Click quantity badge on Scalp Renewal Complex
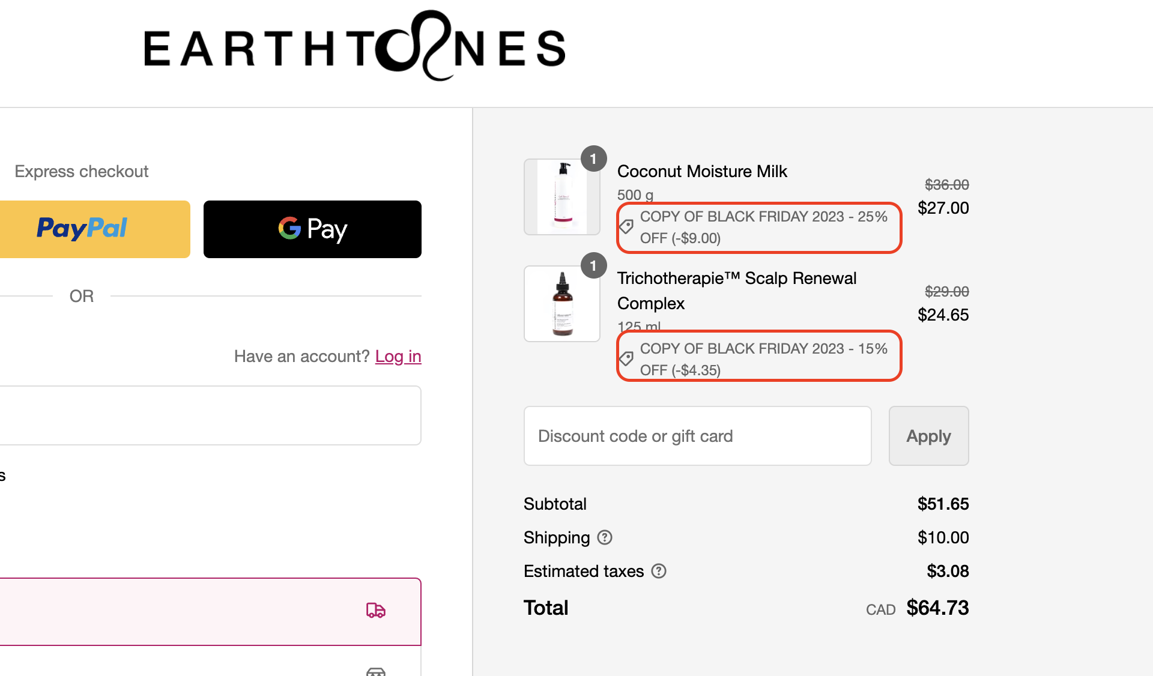Image resolution: width=1153 pixels, height=676 pixels. (x=593, y=265)
